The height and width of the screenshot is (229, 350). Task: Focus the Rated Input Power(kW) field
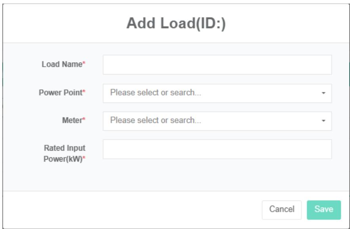pyautogui.click(x=217, y=149)
